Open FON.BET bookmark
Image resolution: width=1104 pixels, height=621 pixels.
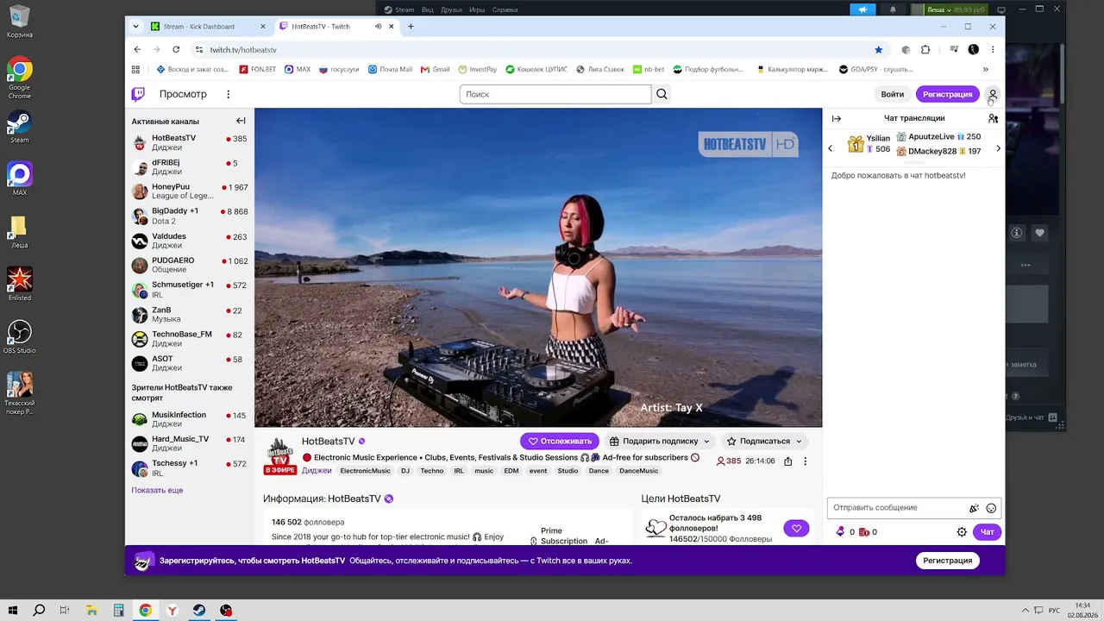point(257,69)
